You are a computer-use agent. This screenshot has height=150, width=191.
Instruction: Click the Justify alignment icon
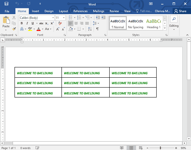(x=87, y=23)
